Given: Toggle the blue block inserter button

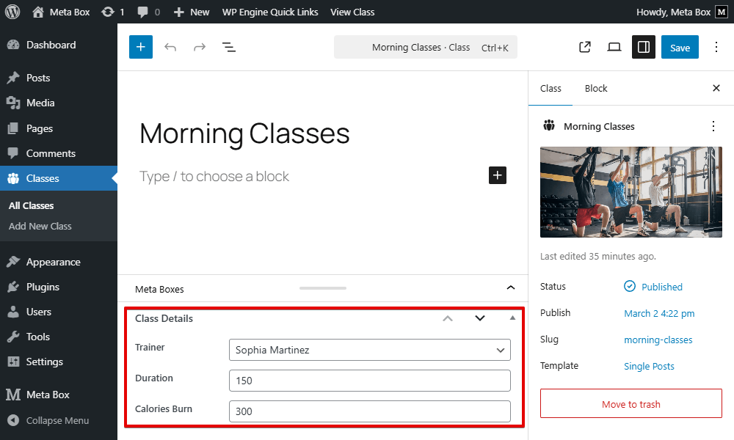Looking at the screenshot, I should (x=141, y=47).
